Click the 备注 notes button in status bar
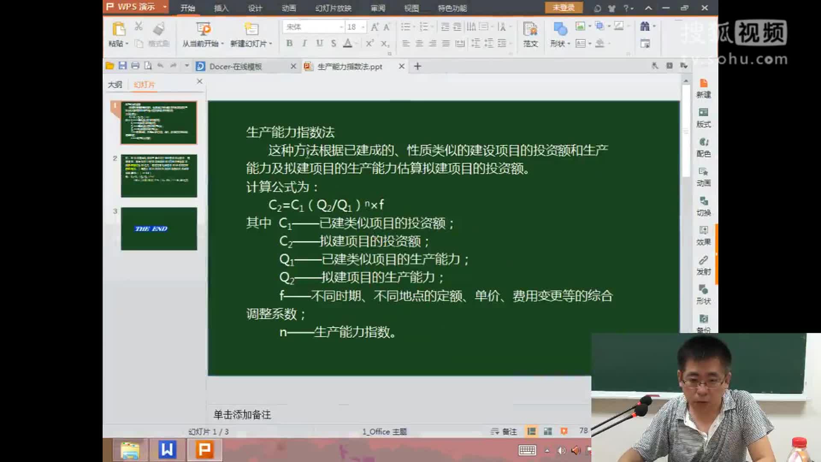This screenshot has width=821, height=462. [x=504, y=431]
